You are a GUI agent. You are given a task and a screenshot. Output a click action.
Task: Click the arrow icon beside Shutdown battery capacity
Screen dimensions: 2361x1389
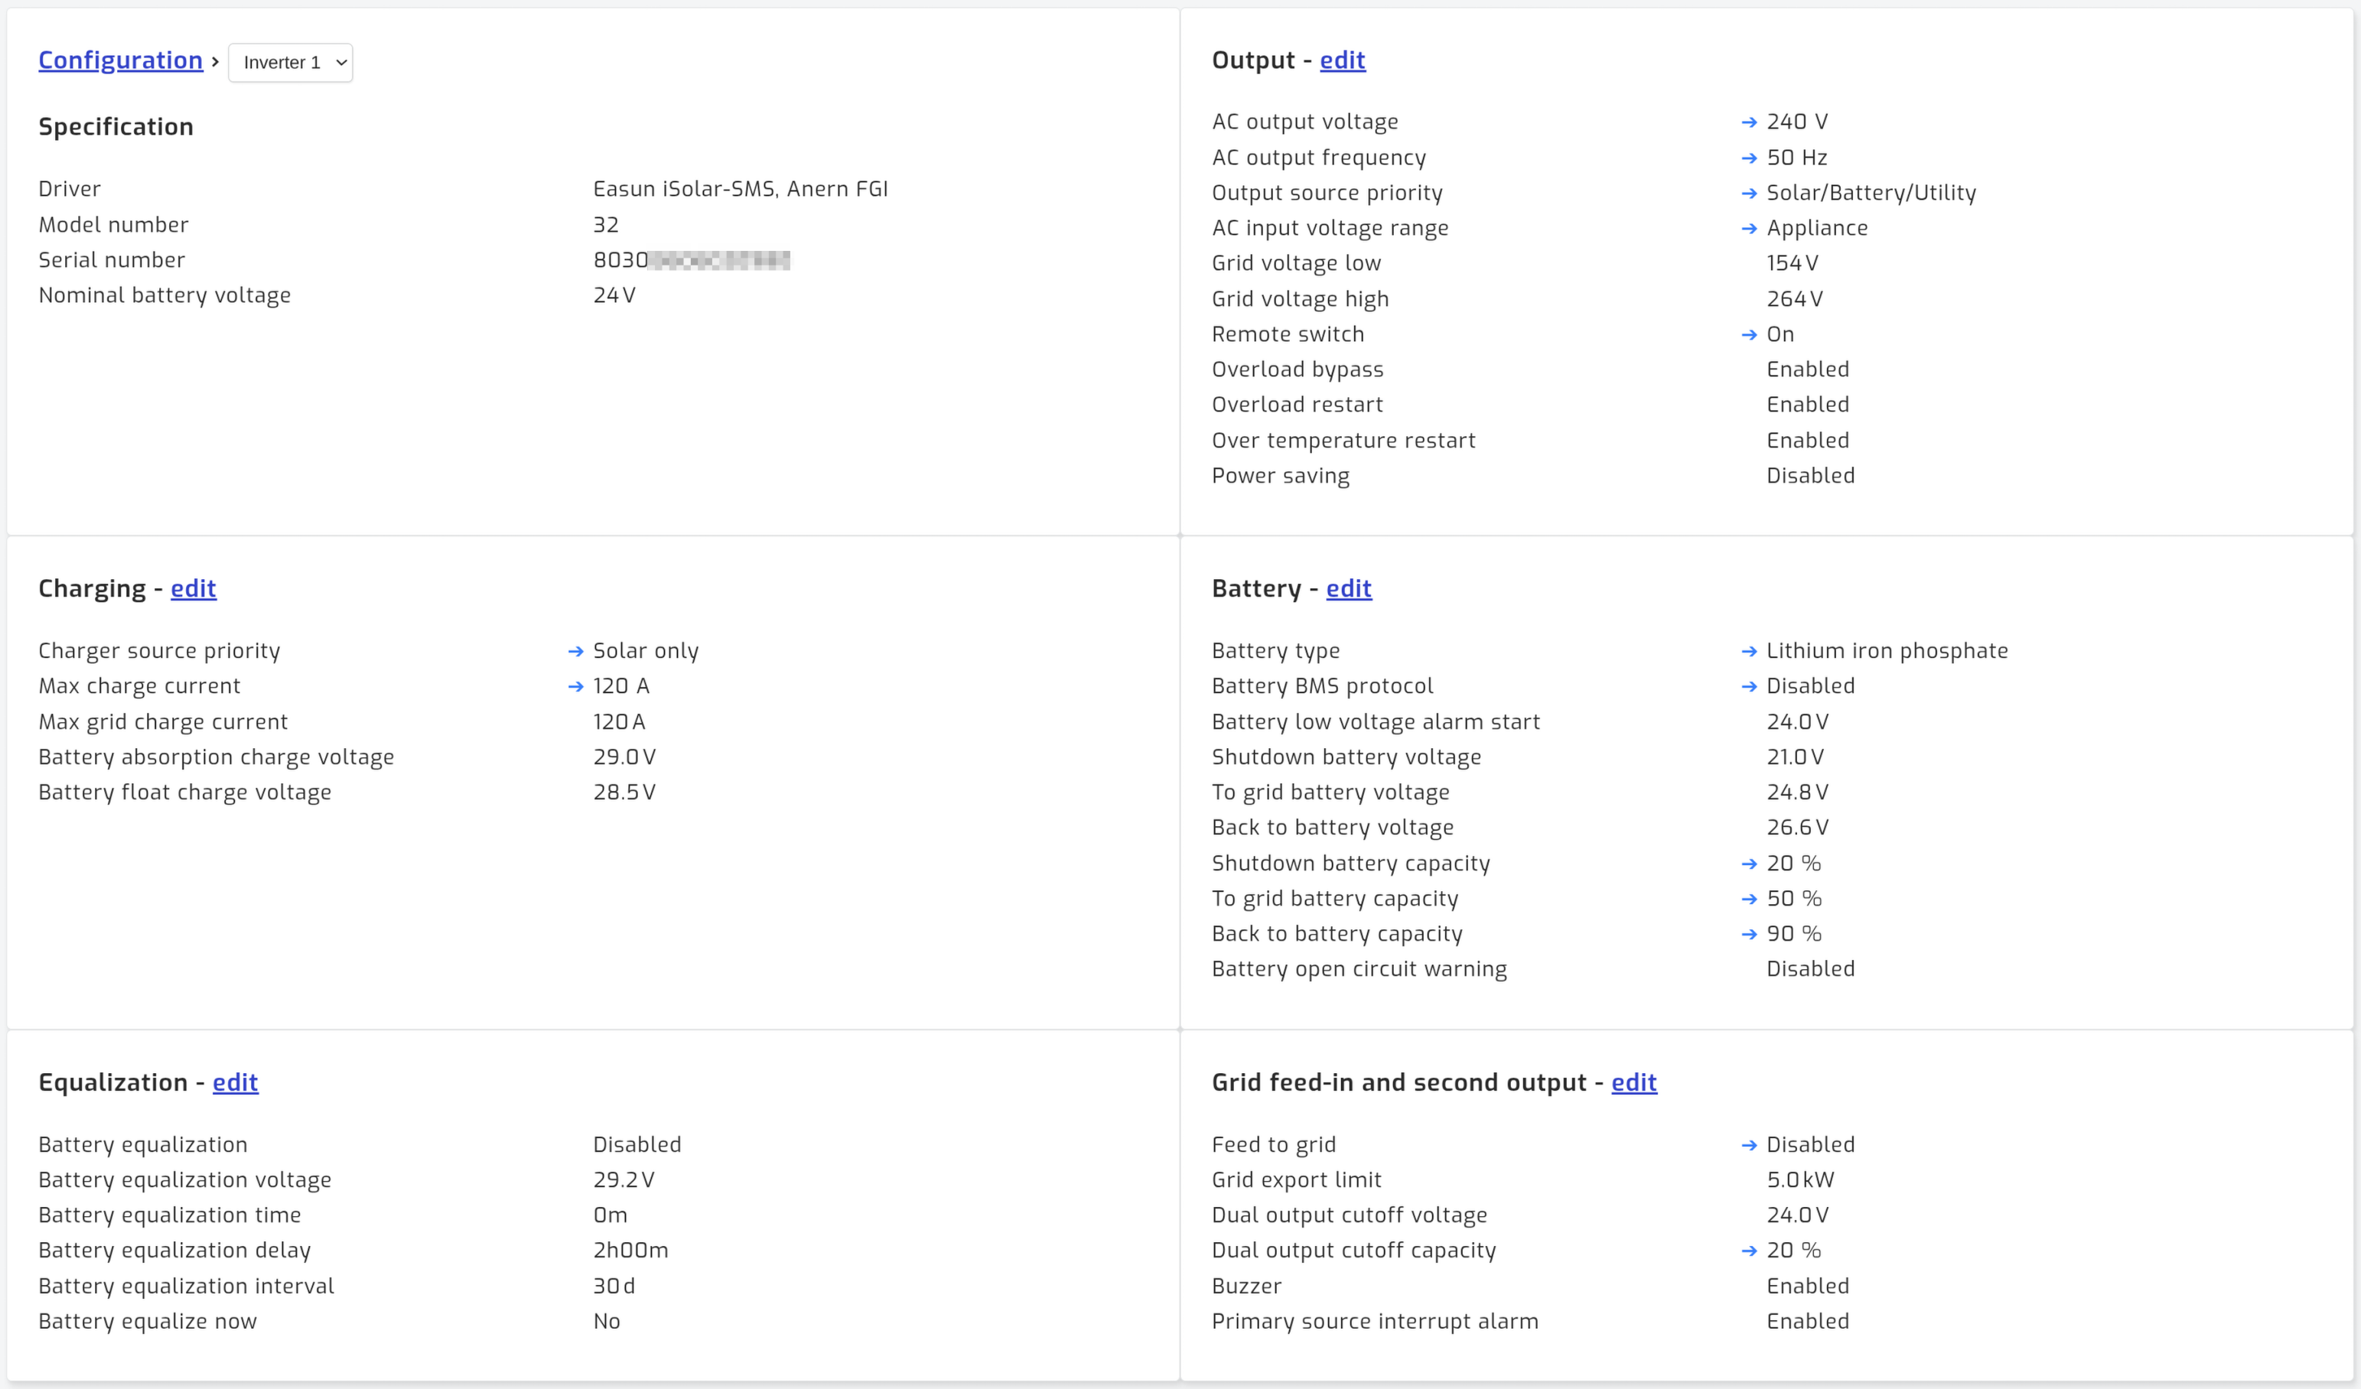click(1748, 864)
